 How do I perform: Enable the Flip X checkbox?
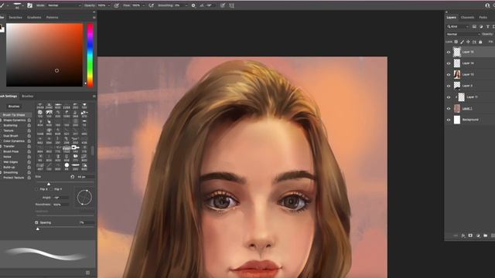point(36,189)
